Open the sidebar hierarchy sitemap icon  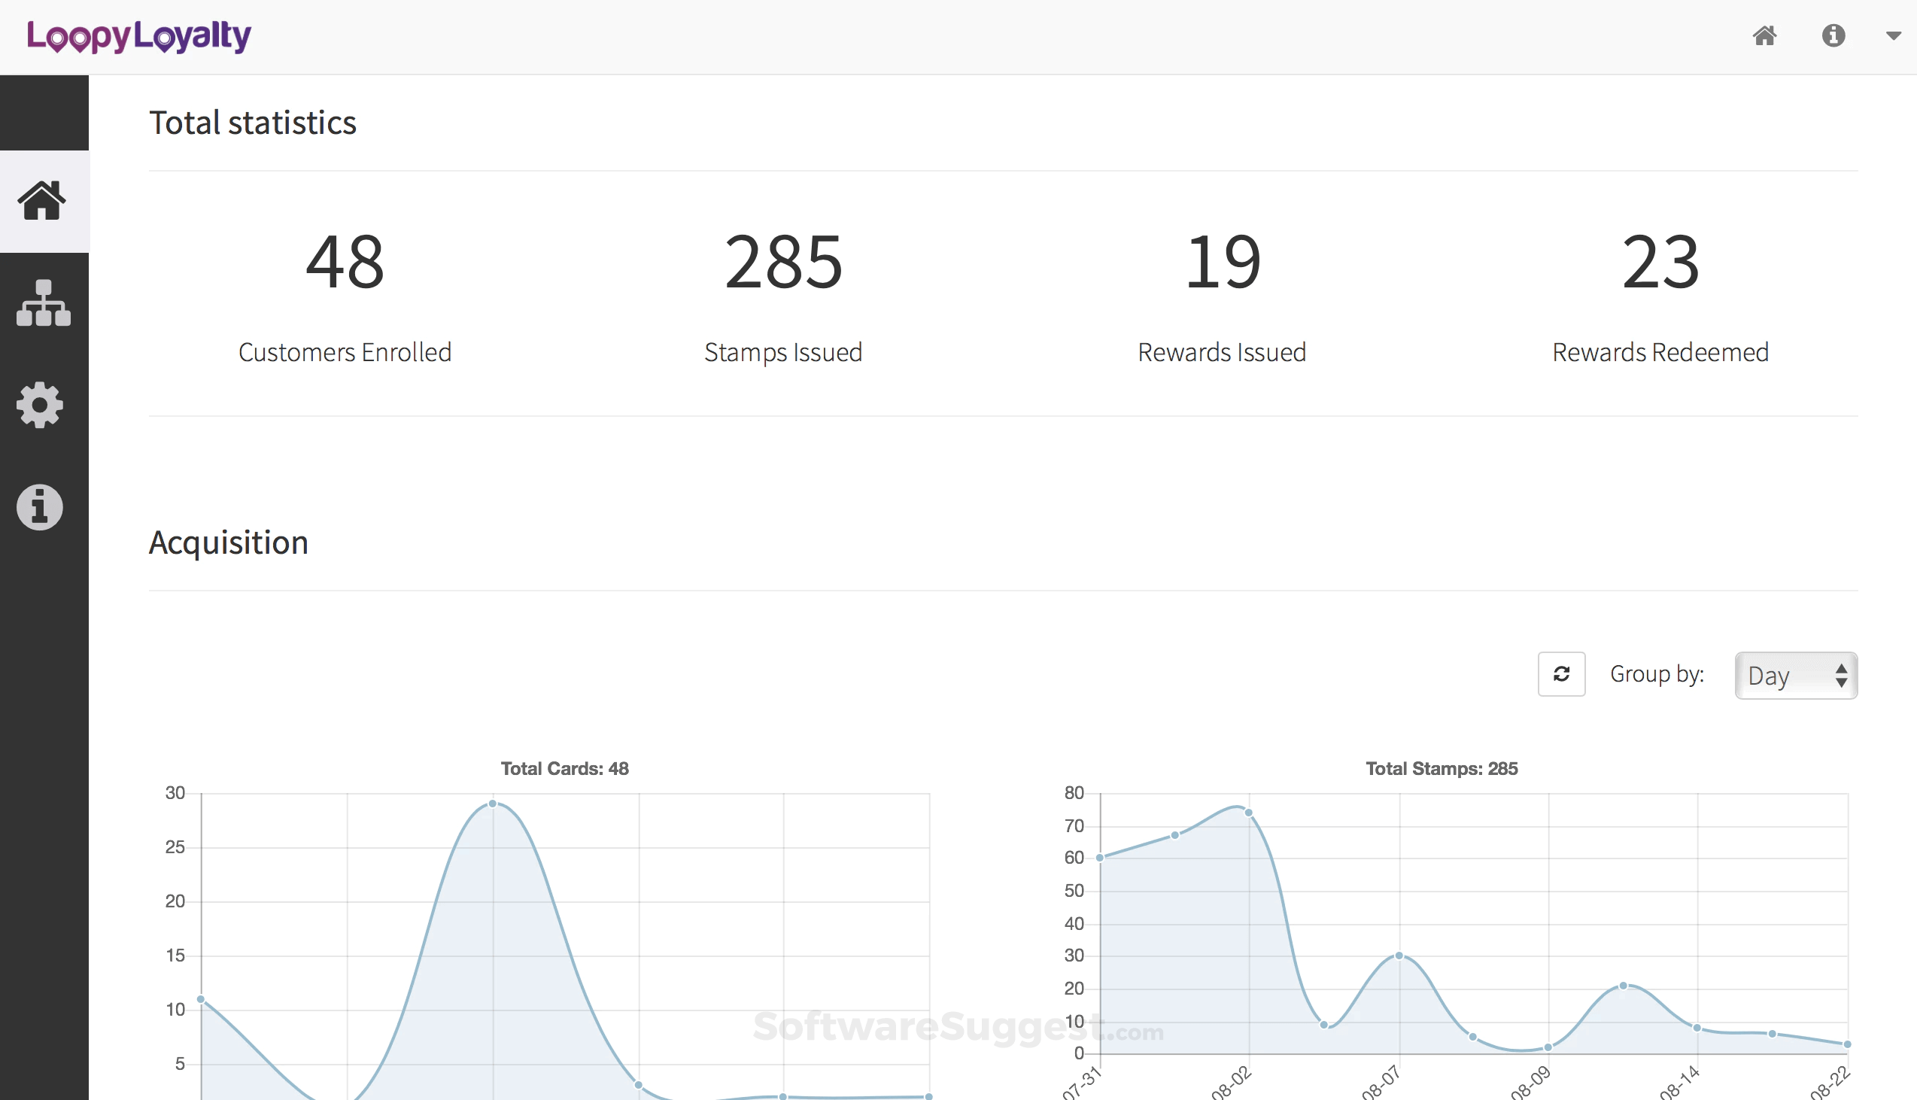click(43, 303)
